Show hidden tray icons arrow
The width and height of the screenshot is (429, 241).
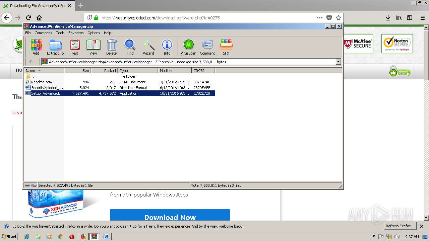[374, 237]
